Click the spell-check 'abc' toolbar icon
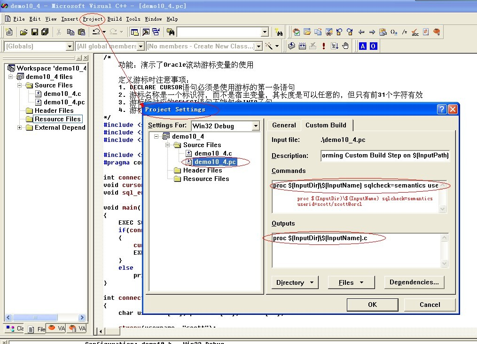The width and height of the screenshot is (477, 344). click(415, 32)
